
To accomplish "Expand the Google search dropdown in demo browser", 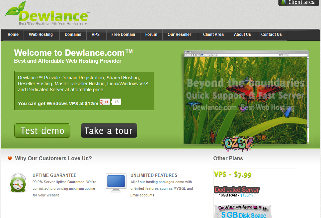I will [x=282, y=54].
